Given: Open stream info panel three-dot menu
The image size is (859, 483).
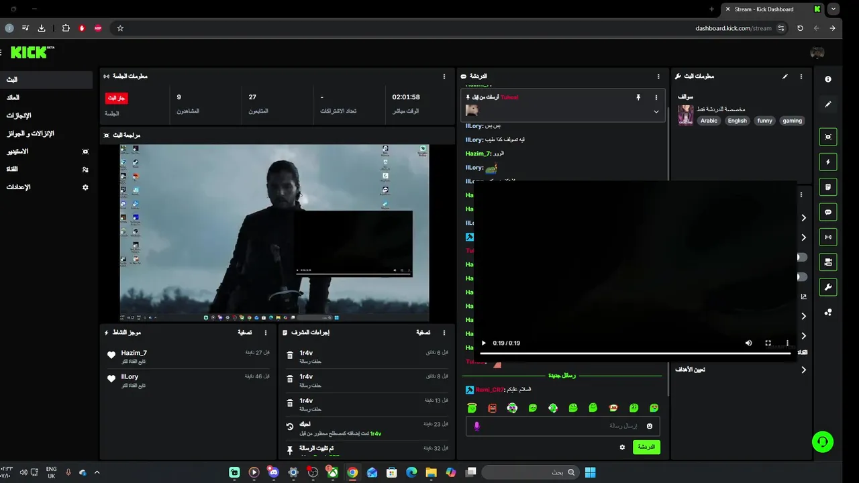Looking at the screenshot, I should coord(801,76).
